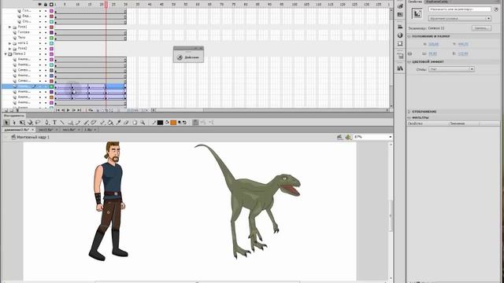Expand the Отображение section

point(409,112)
